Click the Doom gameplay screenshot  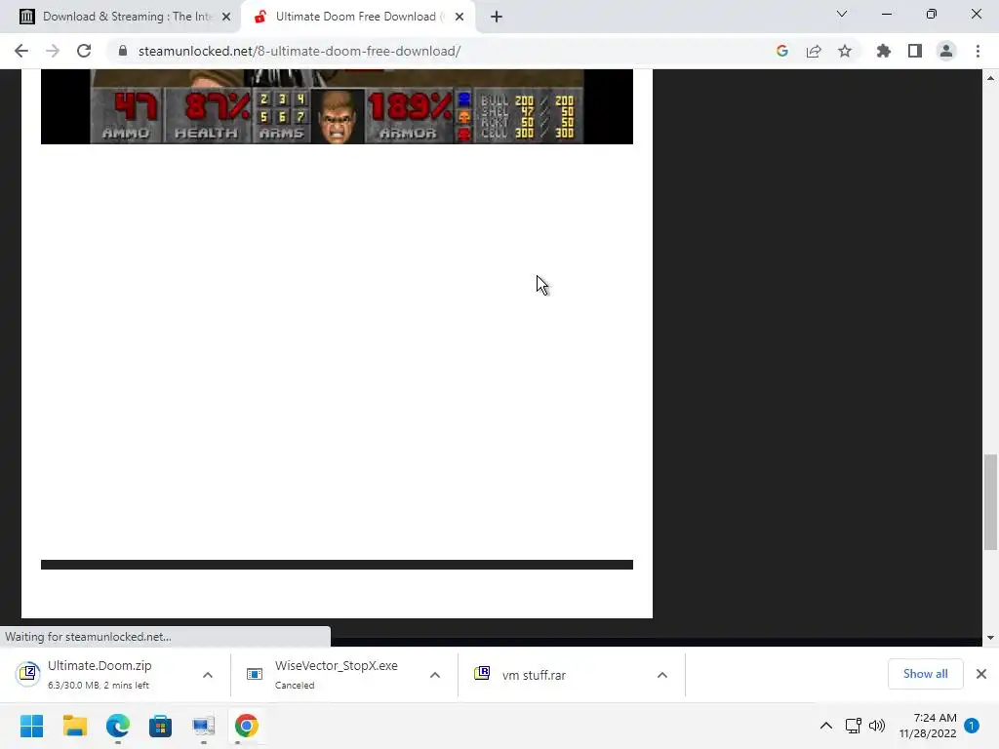click(x=337, y=106)
